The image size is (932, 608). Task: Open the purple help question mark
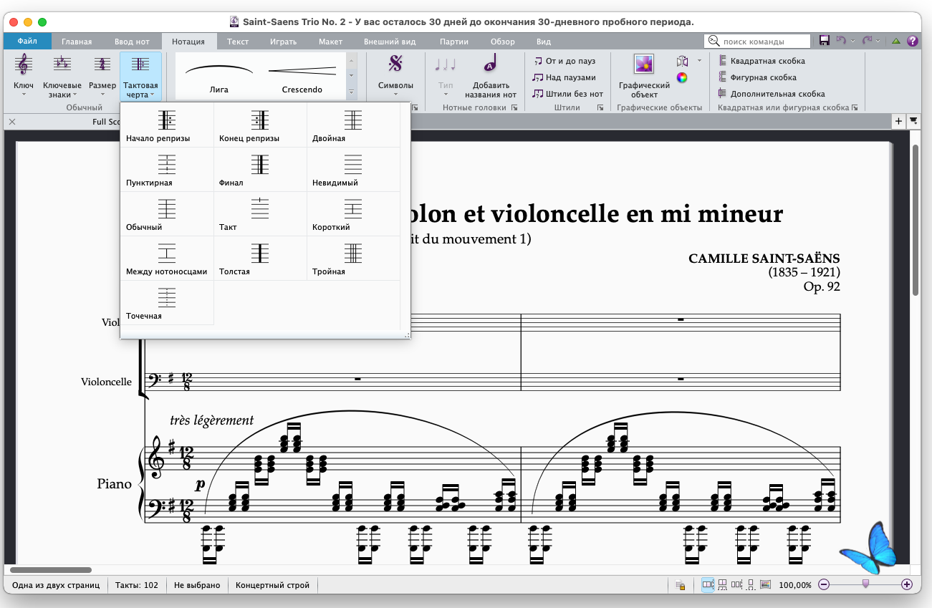913,42
